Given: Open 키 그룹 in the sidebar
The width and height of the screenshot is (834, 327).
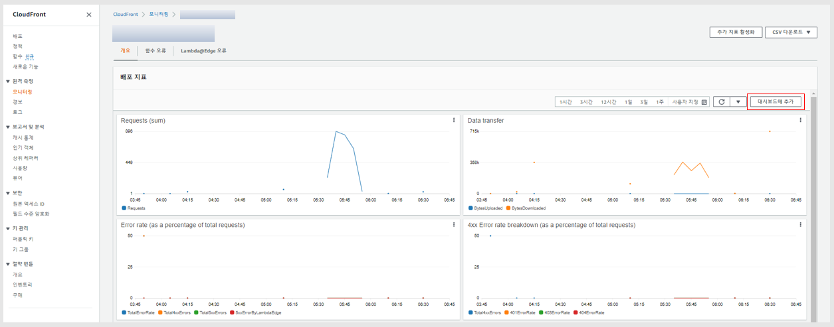Looking at the screenshot, I should 20,249.
